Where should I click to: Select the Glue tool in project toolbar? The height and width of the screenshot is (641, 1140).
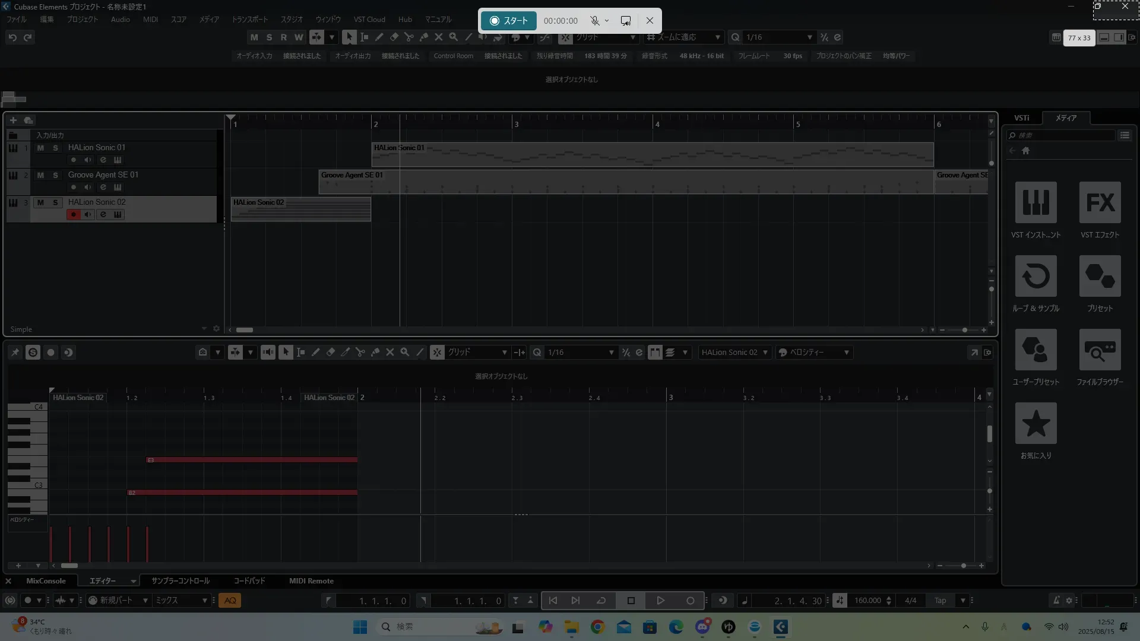423,37
